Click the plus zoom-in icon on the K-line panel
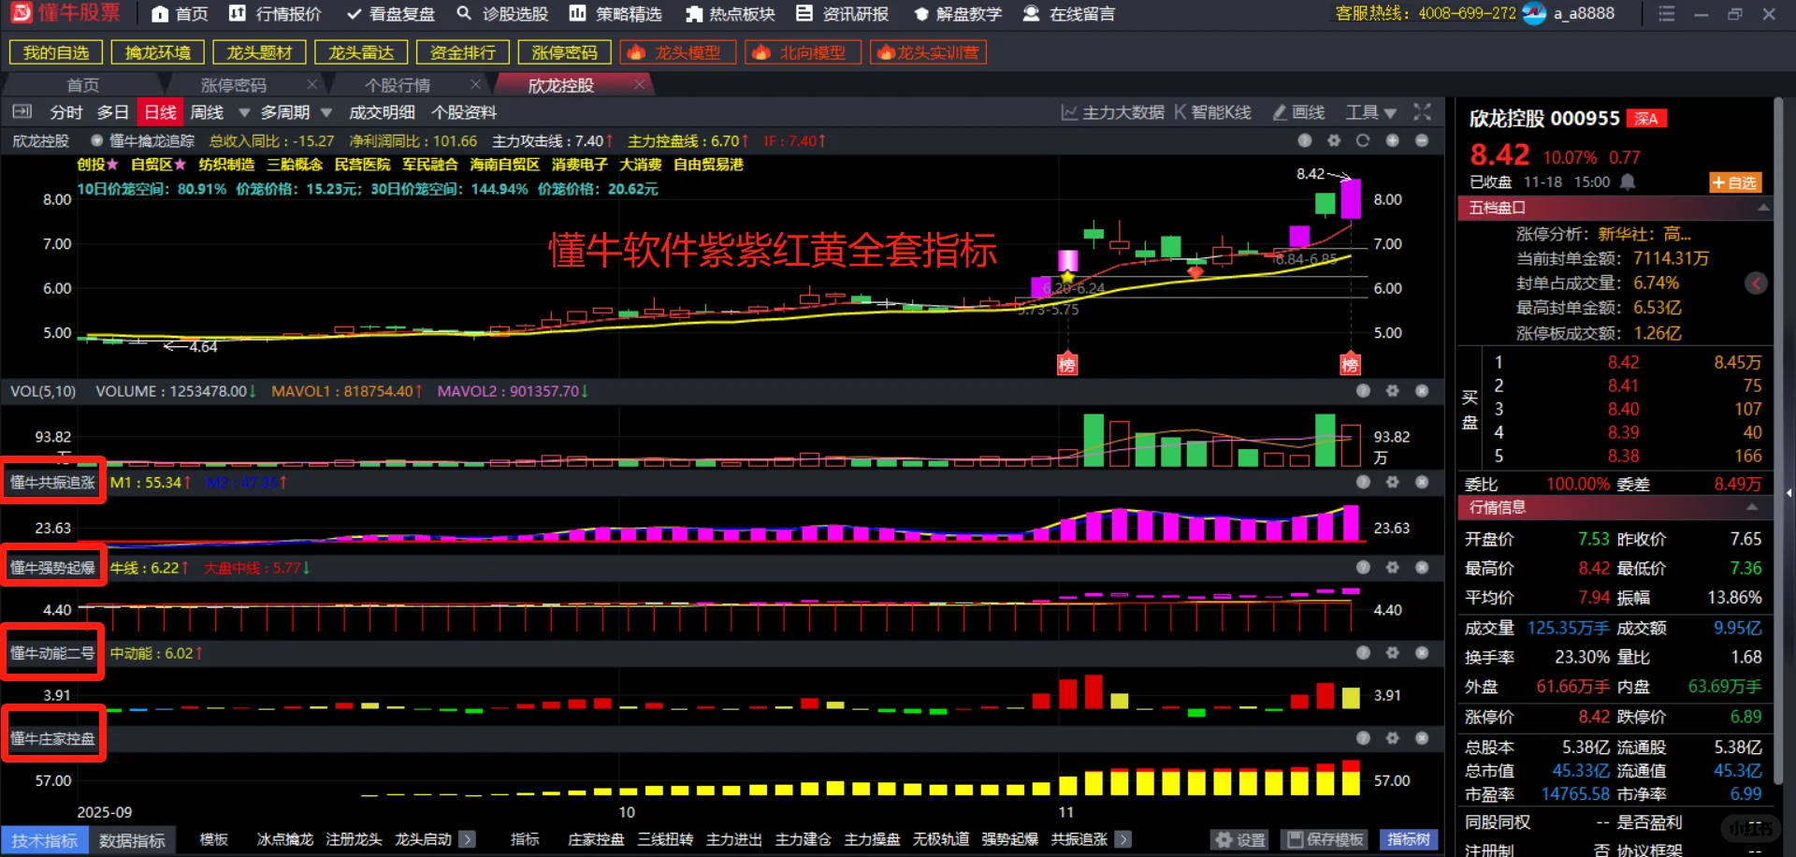This screenshot has height=857, width=1796. point(1393,140)
